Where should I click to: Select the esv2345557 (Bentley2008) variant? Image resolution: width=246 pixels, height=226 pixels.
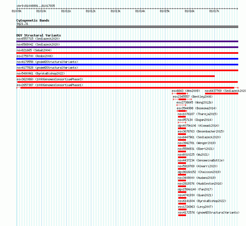[x=193, y=97]
